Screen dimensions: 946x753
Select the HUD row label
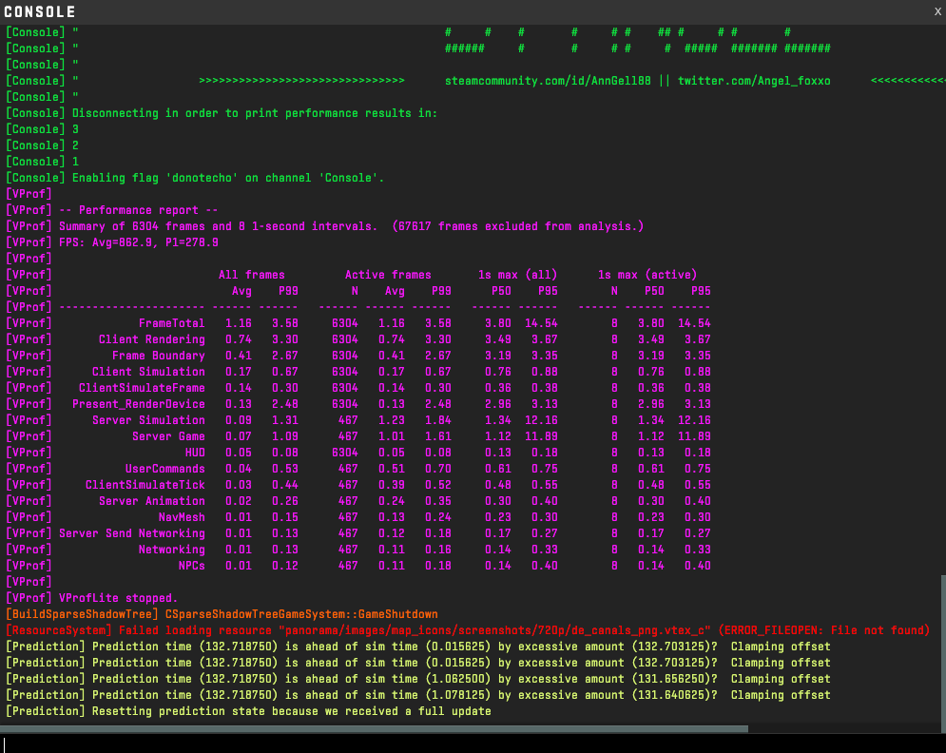pos(195,453)
